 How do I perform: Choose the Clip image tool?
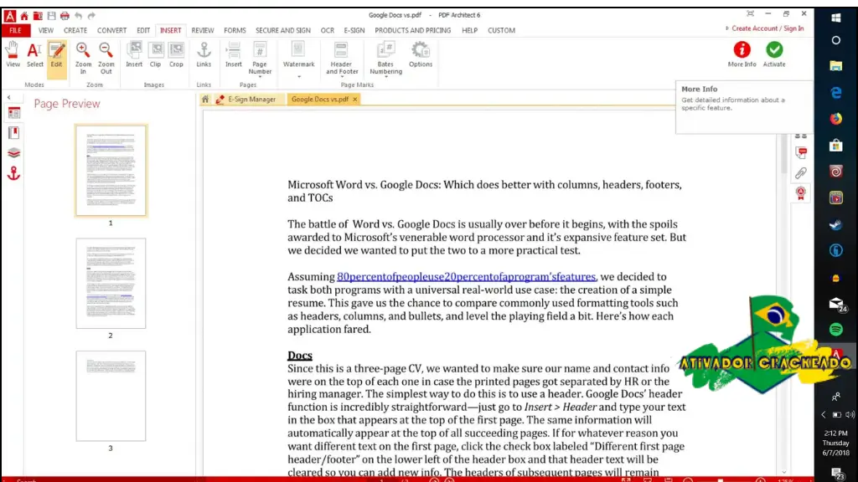click(x=155, y=54)
